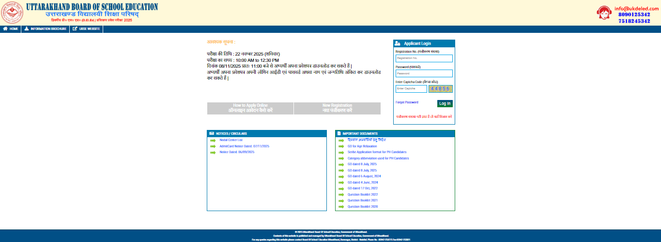Open the first Hindi link under Important Documents

pos(367,140)
